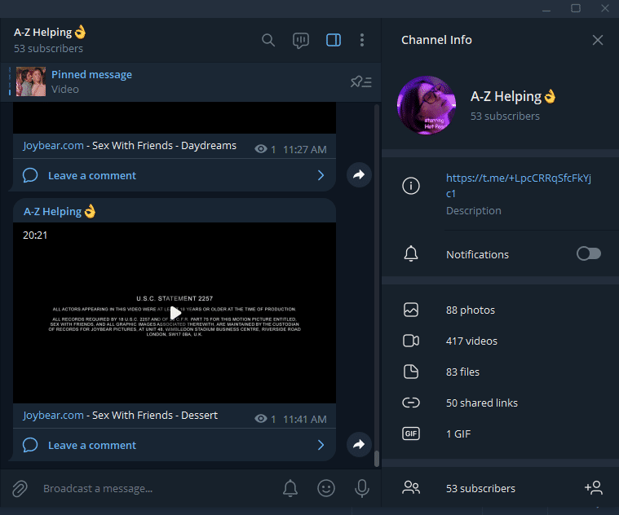Expand comments chevron on Dessert post

point(321,445)
